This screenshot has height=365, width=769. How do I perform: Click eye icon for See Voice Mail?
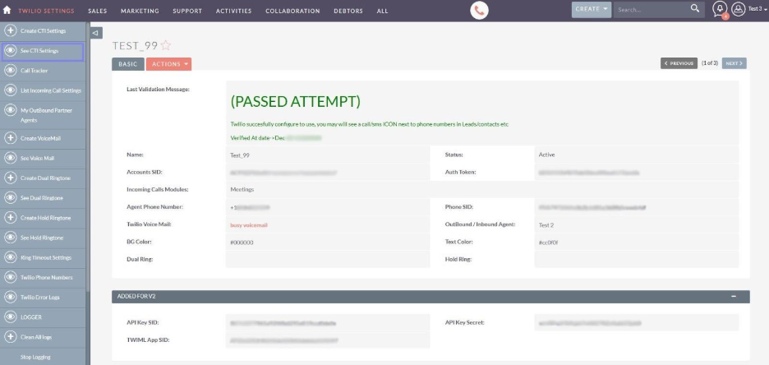(x=11, y=158)
